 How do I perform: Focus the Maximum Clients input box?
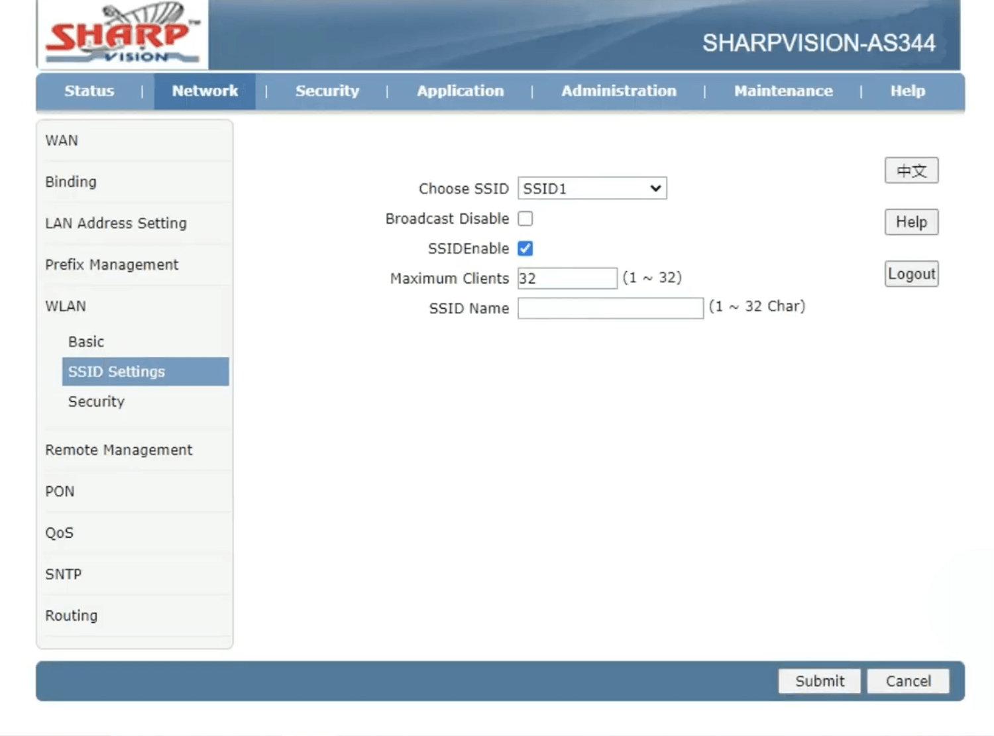coord(567,278)
